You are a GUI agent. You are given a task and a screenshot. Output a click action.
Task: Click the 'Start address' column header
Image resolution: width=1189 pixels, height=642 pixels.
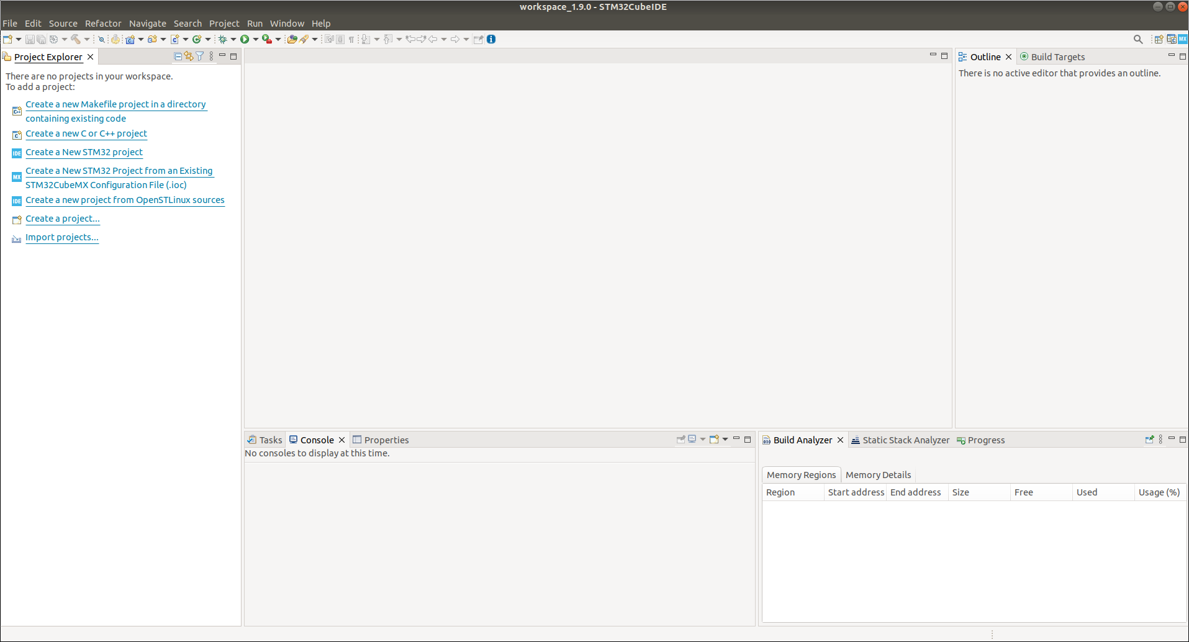click(856, 492)
